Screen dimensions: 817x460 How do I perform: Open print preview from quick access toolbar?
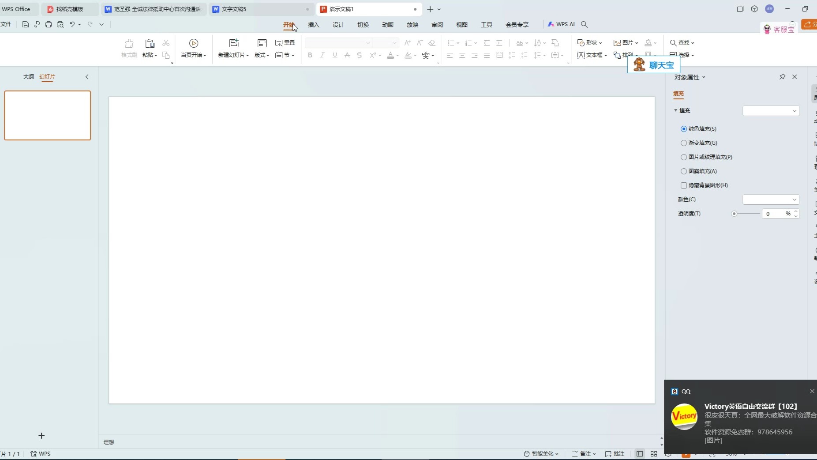click(60, 25)
